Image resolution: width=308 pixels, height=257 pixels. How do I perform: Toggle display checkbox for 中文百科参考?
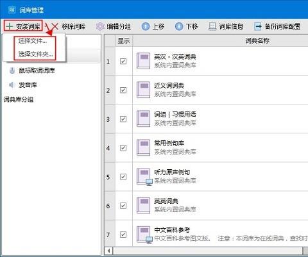pos(123,235)
